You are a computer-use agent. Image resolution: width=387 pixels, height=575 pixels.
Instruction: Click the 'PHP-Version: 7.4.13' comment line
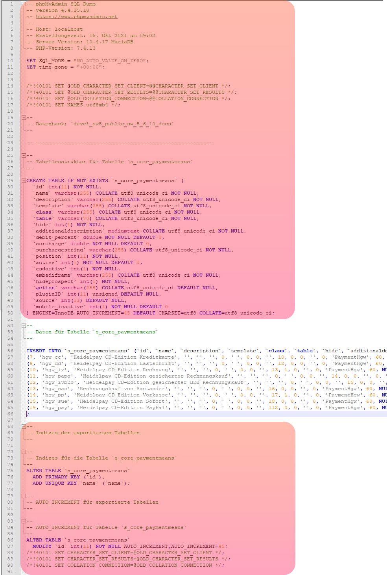click(x=61, y=48)
